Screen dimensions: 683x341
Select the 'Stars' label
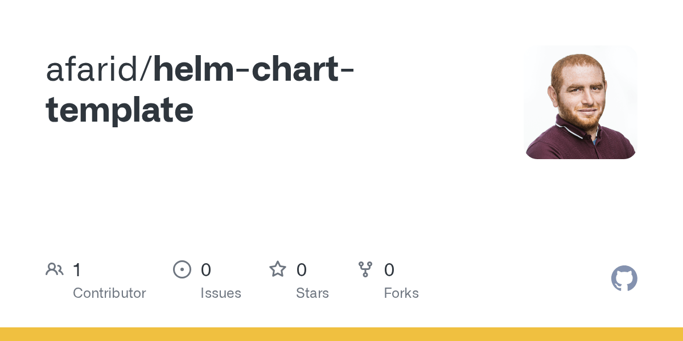312,293
